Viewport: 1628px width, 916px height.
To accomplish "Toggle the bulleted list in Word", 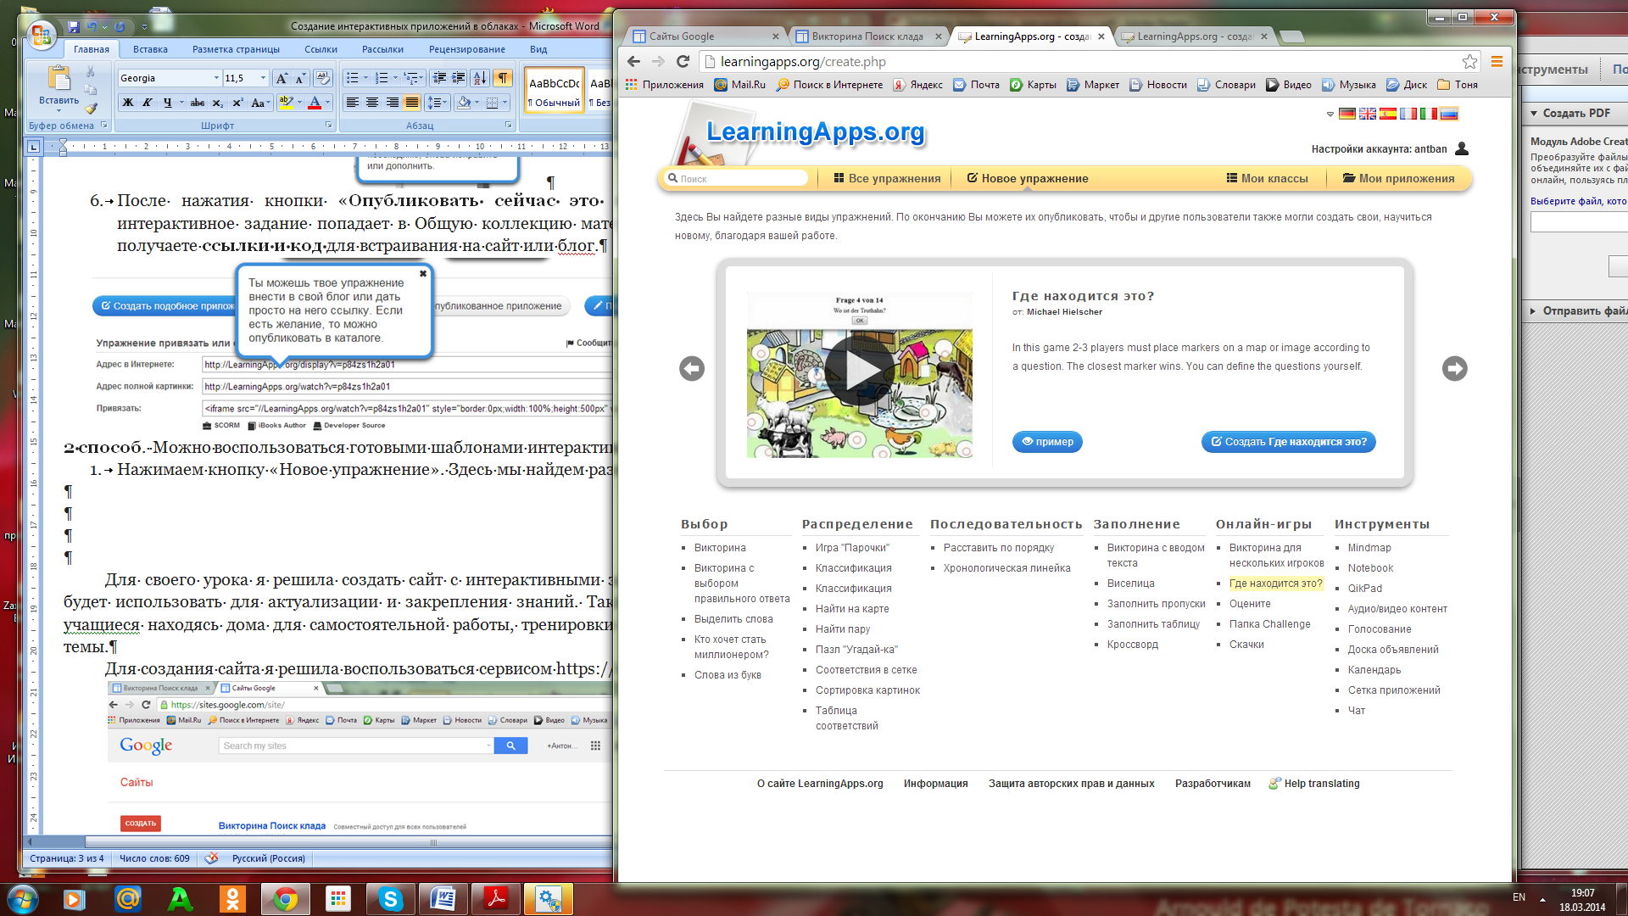I will pos(353,78).
